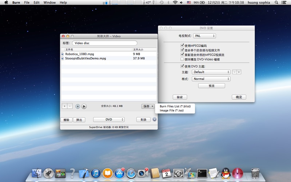Image resolution: width=291 pixels, height=182 pixels.
Task: Toggle the 使用 DVD 主题 checkbox
Action: [182, 66]
